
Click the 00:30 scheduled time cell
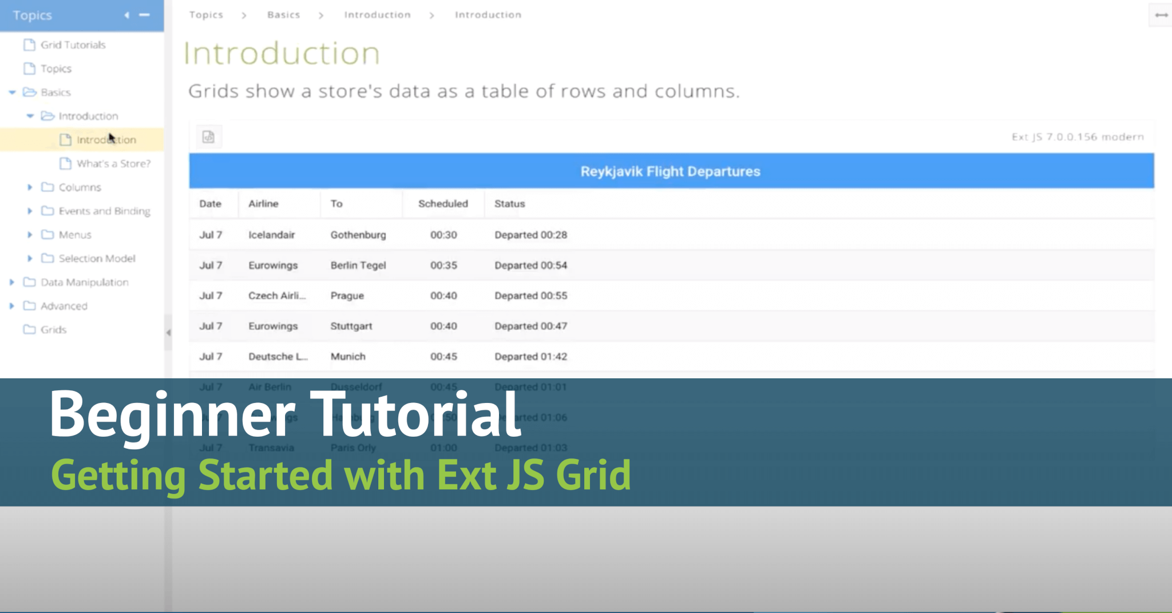click(443, 235)
